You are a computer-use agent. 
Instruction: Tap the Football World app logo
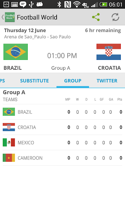tap(10, 17)
